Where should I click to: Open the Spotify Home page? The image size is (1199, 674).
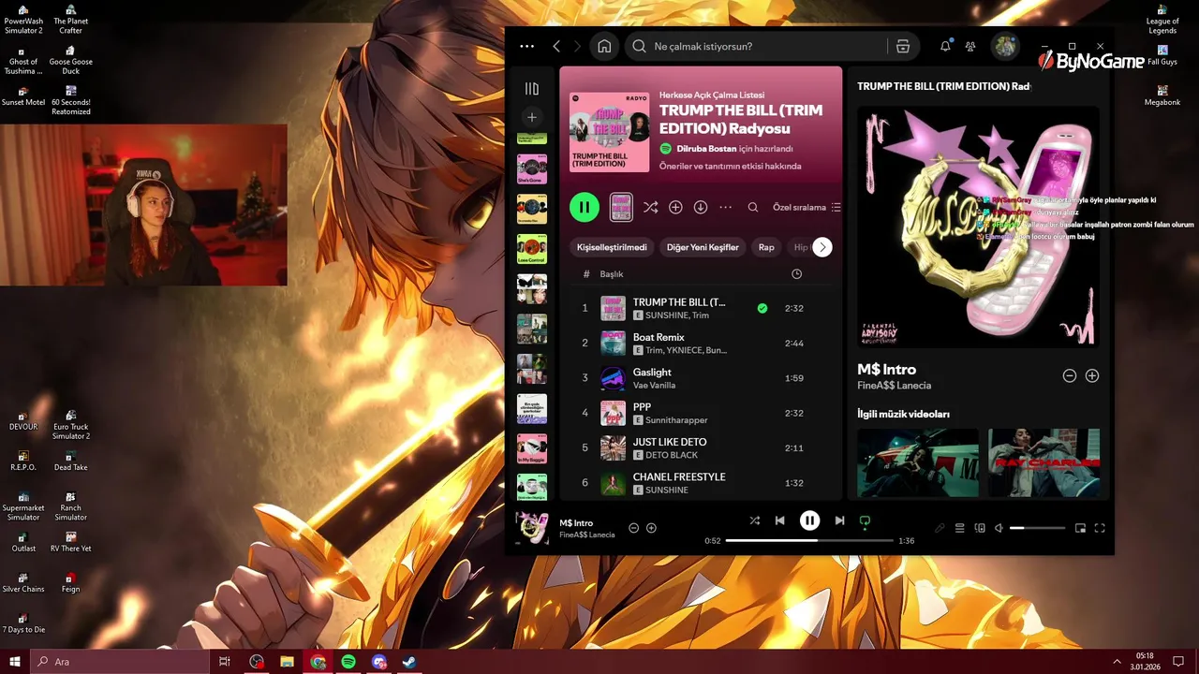[x=604, y=46]
